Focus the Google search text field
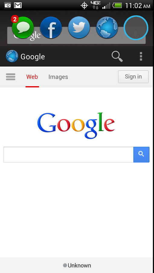 coord(69,155)
